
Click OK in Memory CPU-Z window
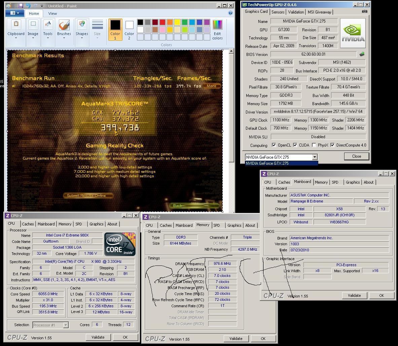263,339
